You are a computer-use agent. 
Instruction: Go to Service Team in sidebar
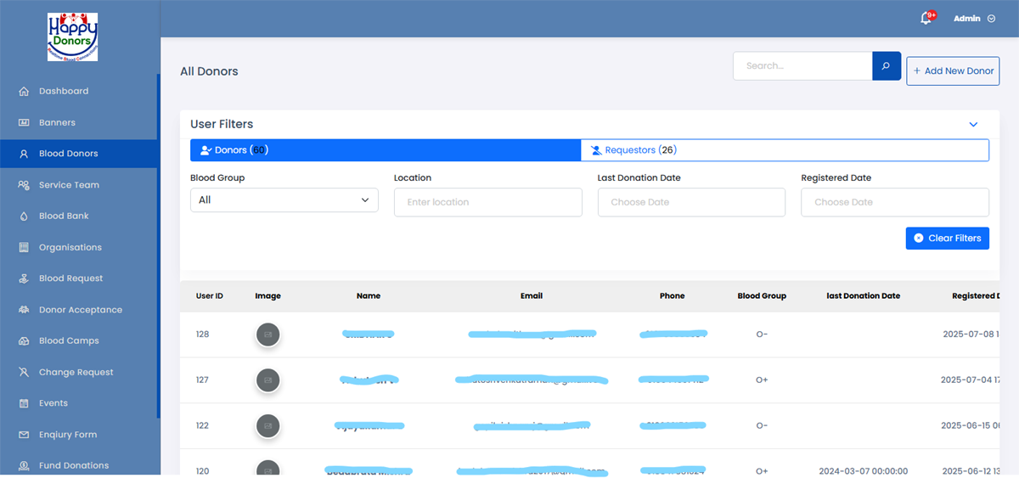coord(69,185)
